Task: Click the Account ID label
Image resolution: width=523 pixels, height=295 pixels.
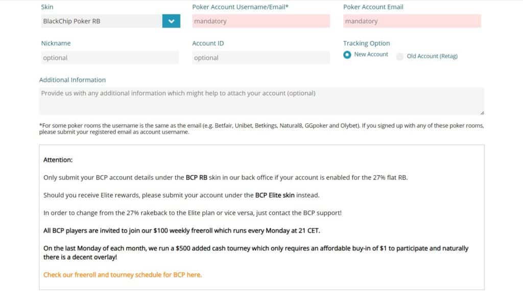Action: point(208,43)
